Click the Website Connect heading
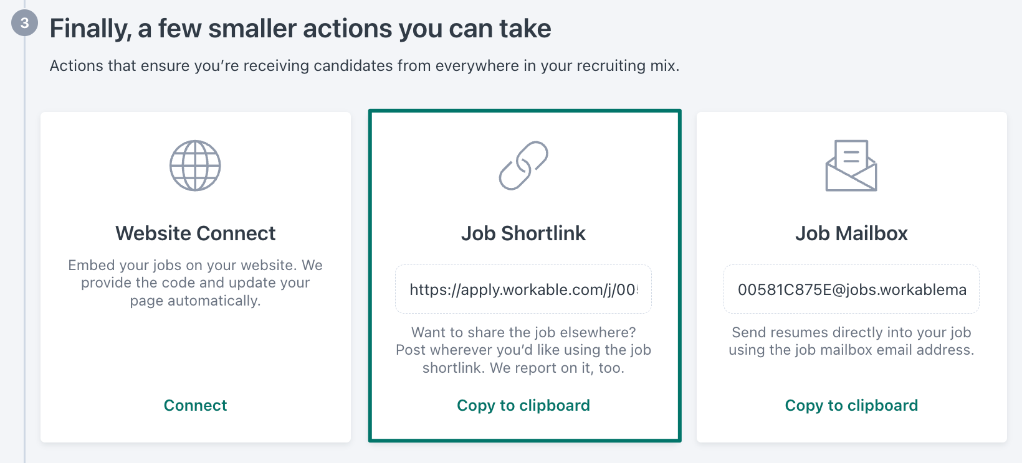The height and width of the screenshot is (463, 1022). click(195, 233)
